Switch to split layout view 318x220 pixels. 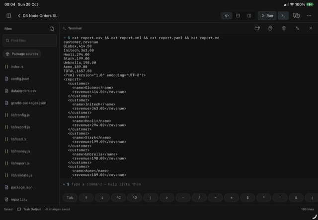[249, 15]
